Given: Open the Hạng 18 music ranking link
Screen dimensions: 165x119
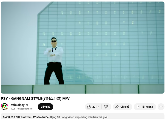Looking at the screenshot, I should [79, 117].
